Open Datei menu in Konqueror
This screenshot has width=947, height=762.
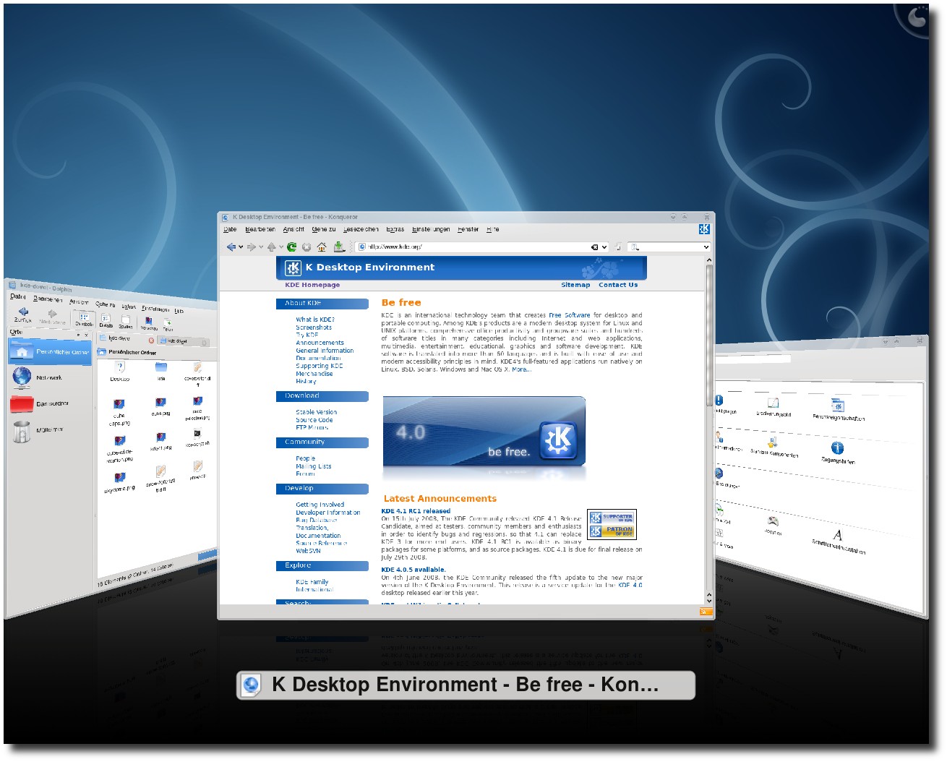click(x=230, y=229)
